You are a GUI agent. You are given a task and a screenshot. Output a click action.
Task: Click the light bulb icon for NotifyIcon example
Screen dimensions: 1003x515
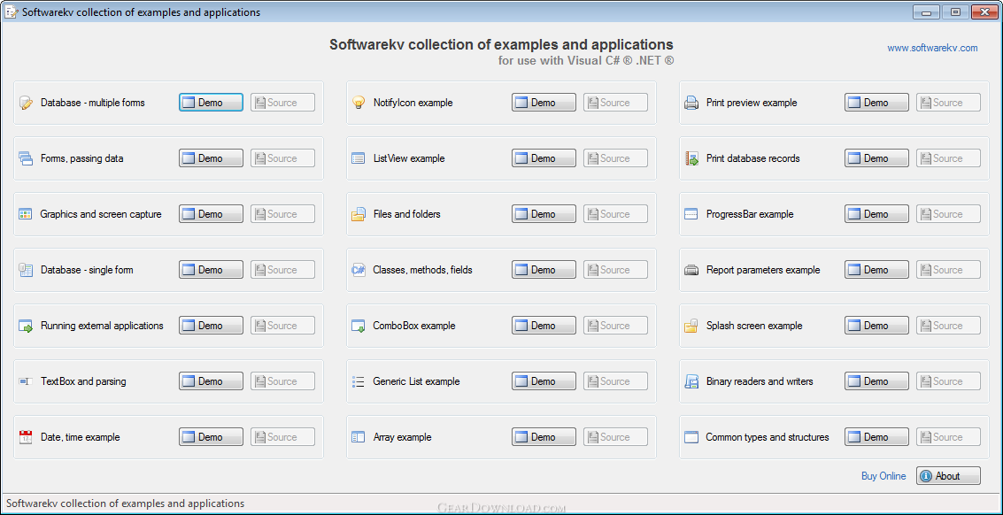(359, 103)
